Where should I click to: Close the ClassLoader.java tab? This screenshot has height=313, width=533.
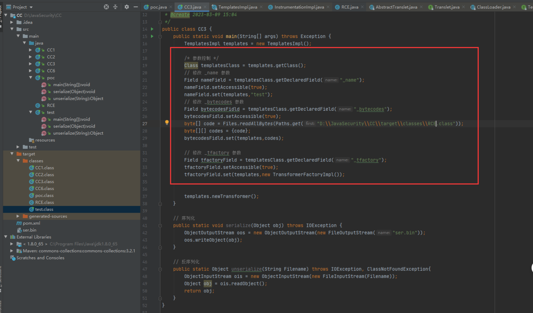point(515,7)
